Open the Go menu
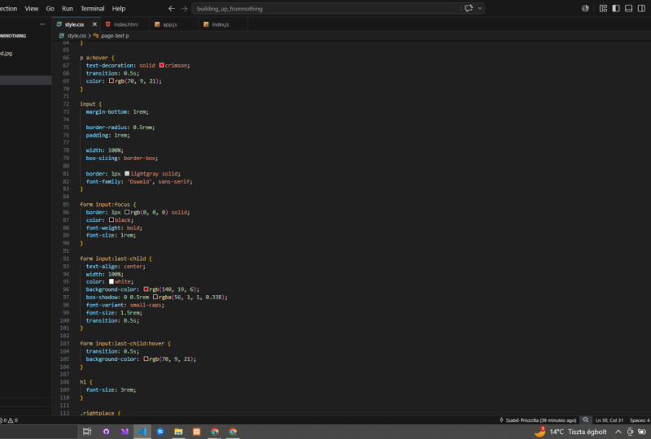651x439 pixels. coord(50,8)
